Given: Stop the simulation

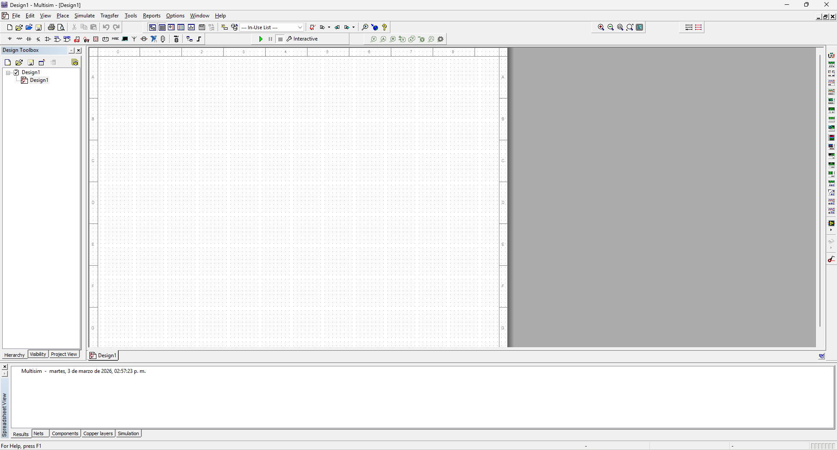Looking at the screenshot, I should 280,39.
